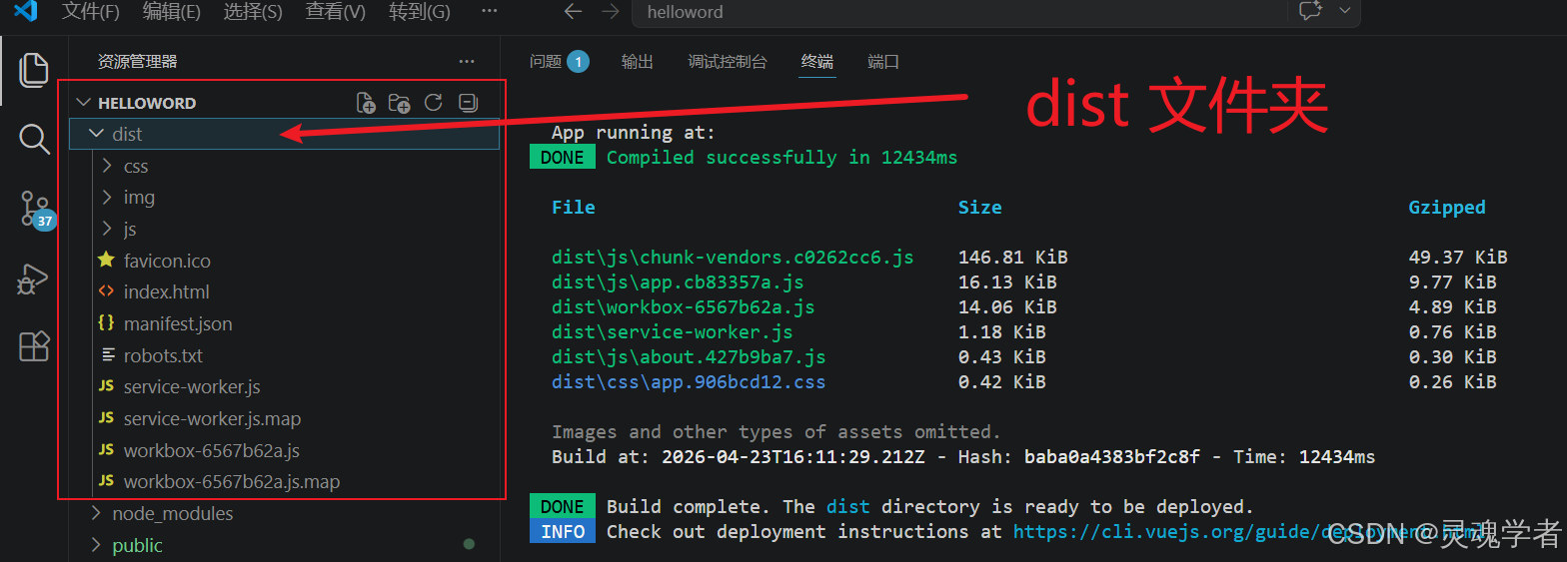This screenshot has width=1567, height=562.
Task: Click dist\css\app.906bcd12.css in terminal
Action: [689, 382]
